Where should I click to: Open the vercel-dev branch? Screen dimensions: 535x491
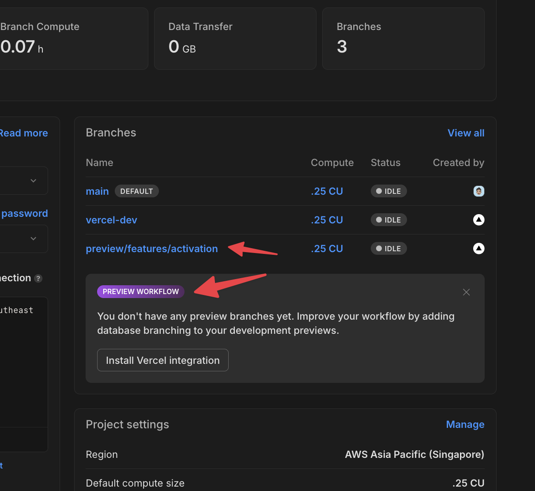(112, 220)
